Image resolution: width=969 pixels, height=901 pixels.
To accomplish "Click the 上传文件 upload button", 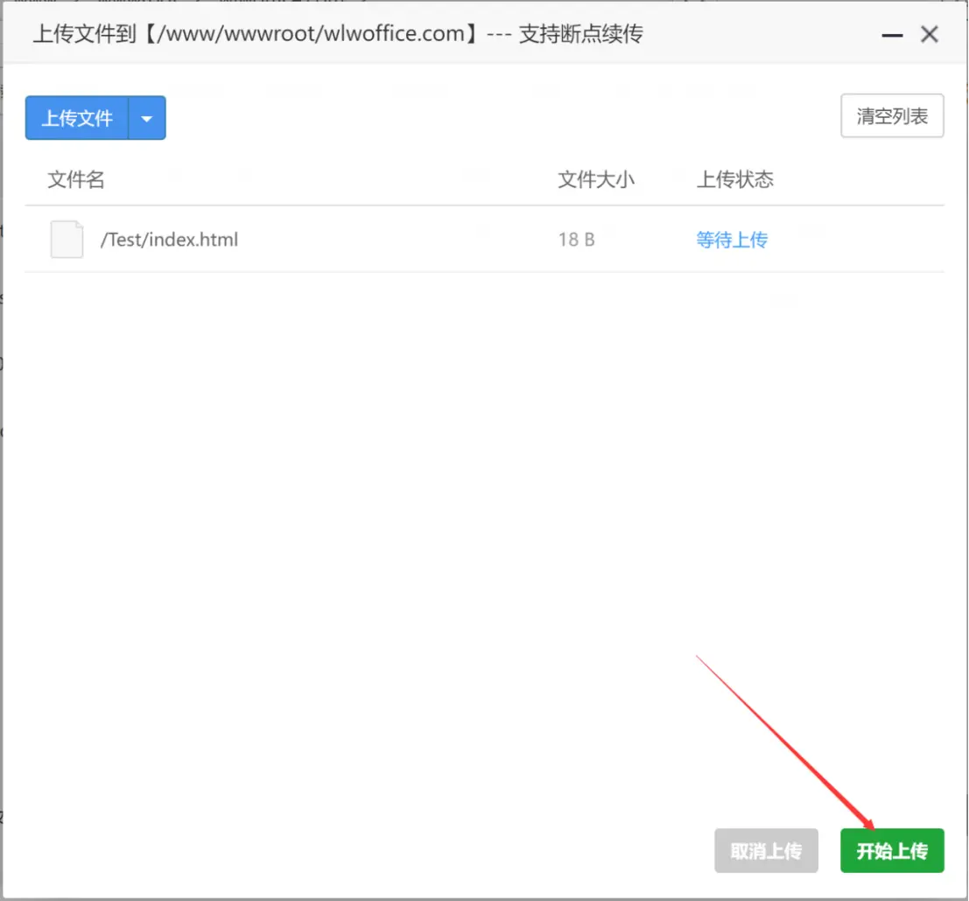I will point(76,117).
